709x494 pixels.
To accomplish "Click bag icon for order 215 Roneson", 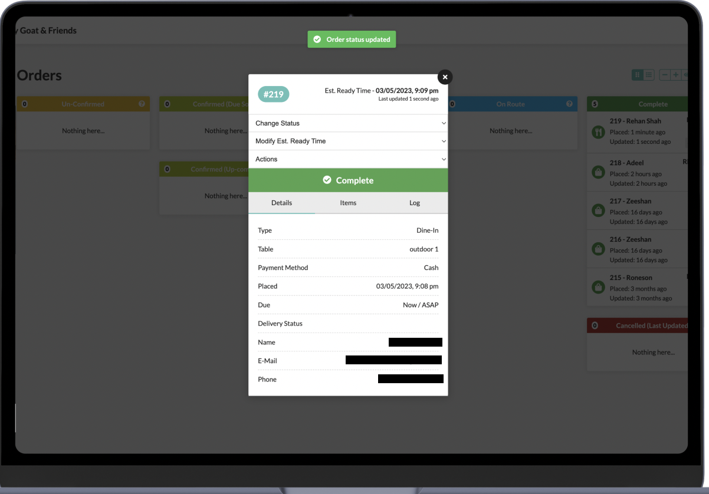I will (598, 288).
